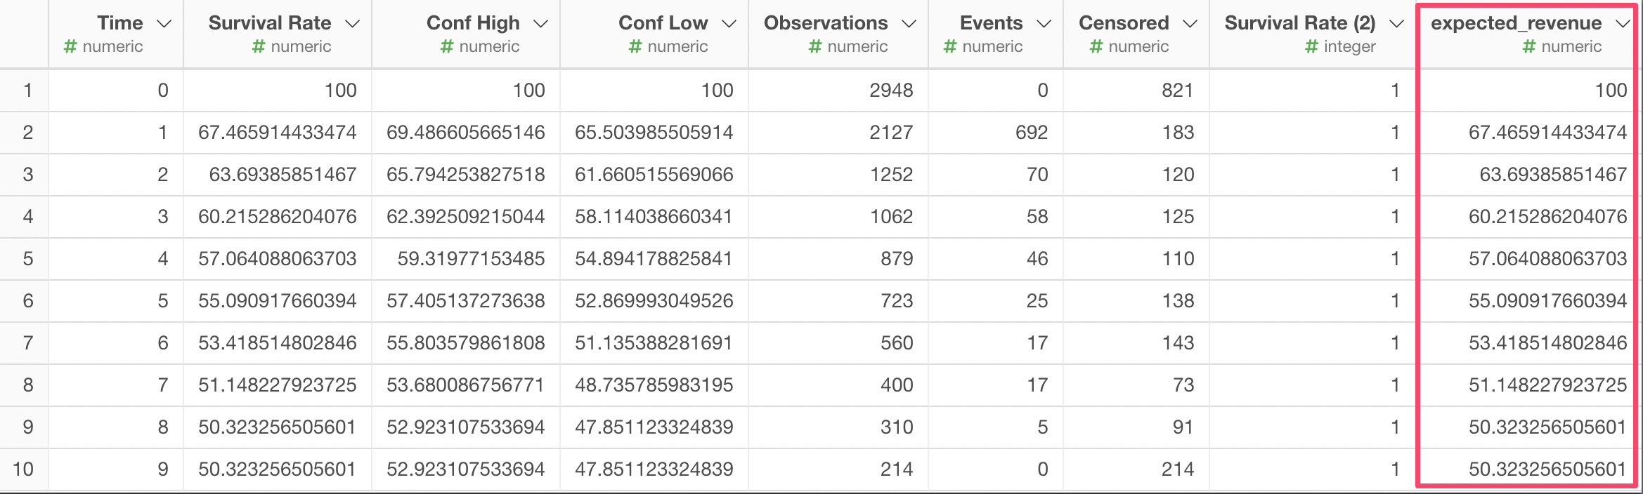Expand the Survival Rate column menu arrow
Image resolution: width=1643 pixels, height=494 pixels.
(353, 24)
